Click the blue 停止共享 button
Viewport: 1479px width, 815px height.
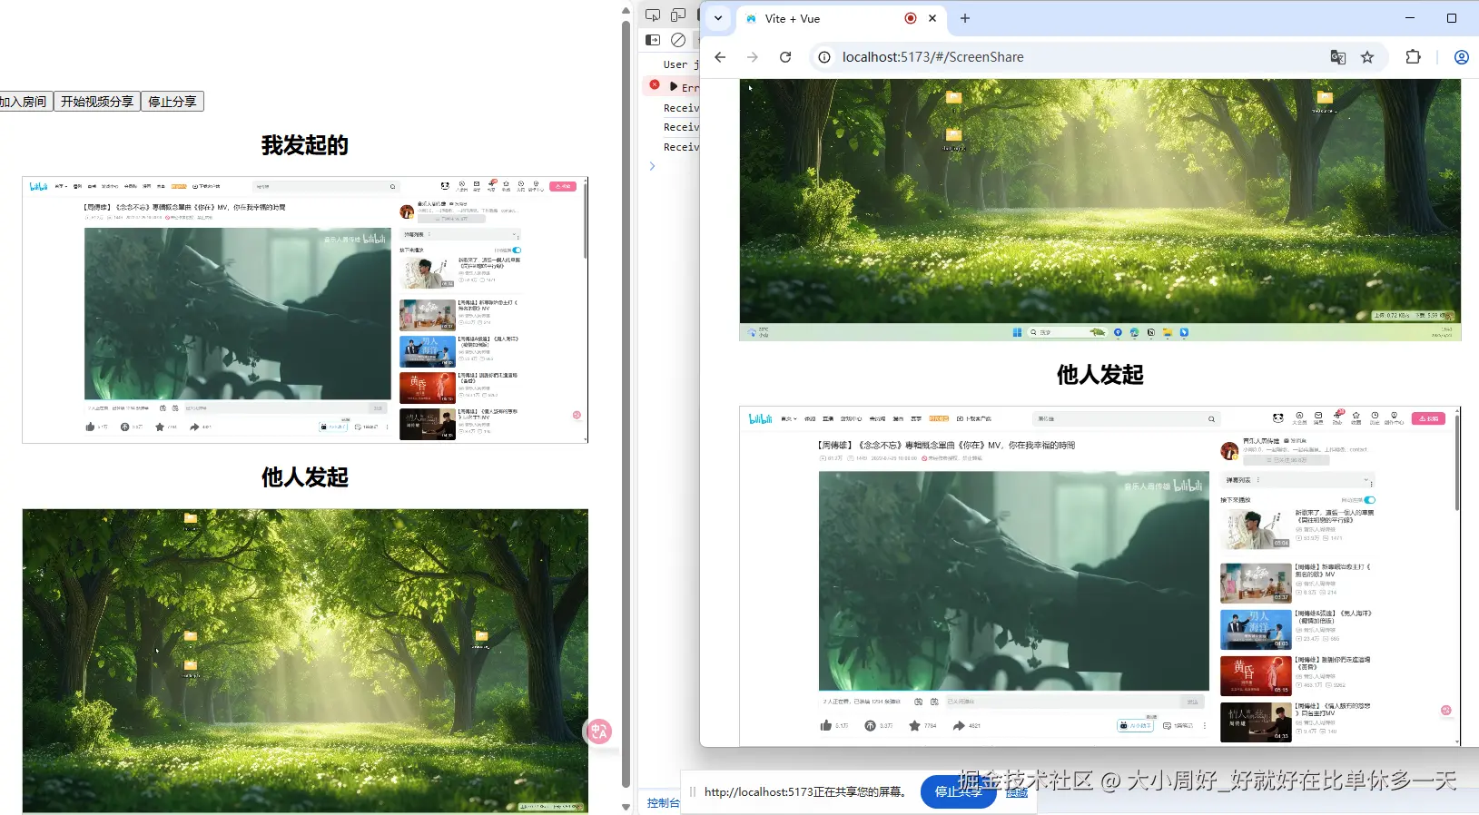click(959, 791)
